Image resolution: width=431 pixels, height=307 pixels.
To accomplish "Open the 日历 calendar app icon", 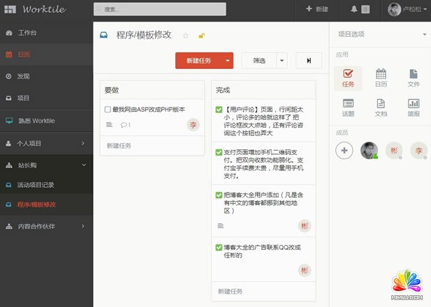I will [x=381, y=77].
